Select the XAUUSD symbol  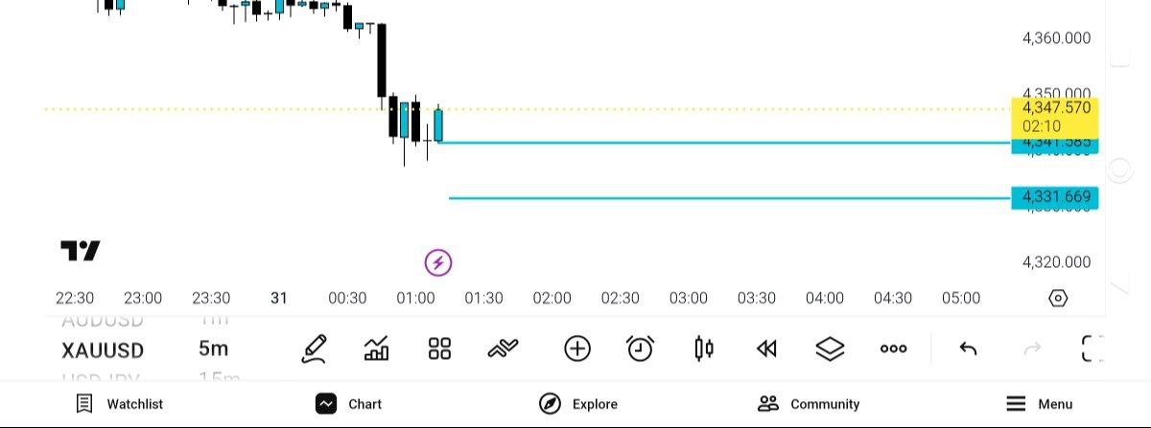pos(103,349)
